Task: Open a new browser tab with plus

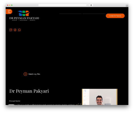Action: click(x=127, y=6)
